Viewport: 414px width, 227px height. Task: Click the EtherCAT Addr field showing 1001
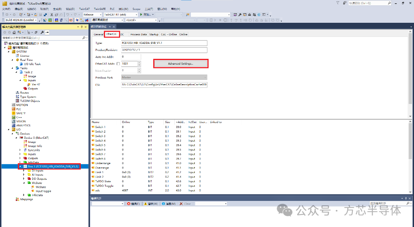tap(129, 64)
